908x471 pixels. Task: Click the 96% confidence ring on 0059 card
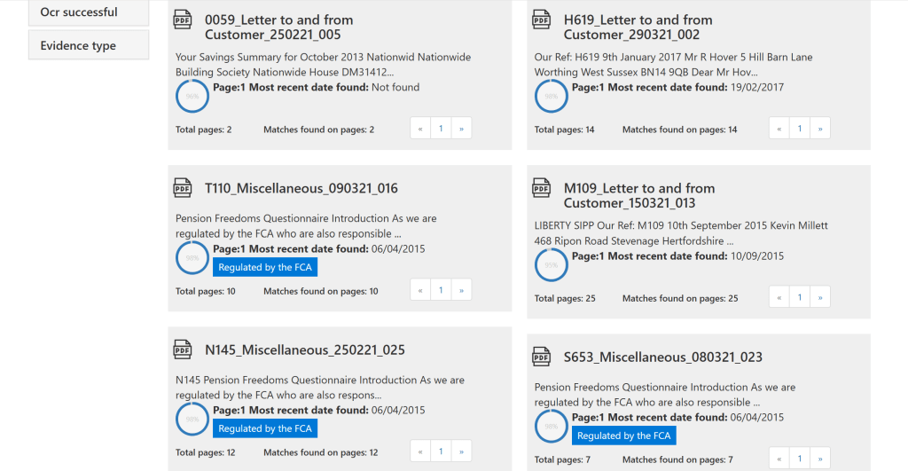coord(192,96)
